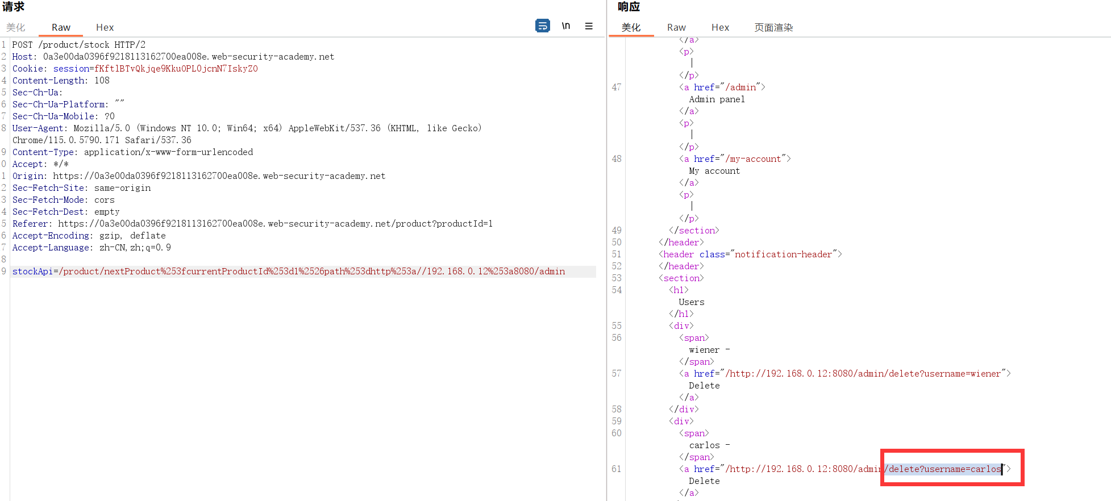Click the Content-Length header value 108
Viewport: 1111px width, 501px height.
pyautogui.click(x=102, y=81)
